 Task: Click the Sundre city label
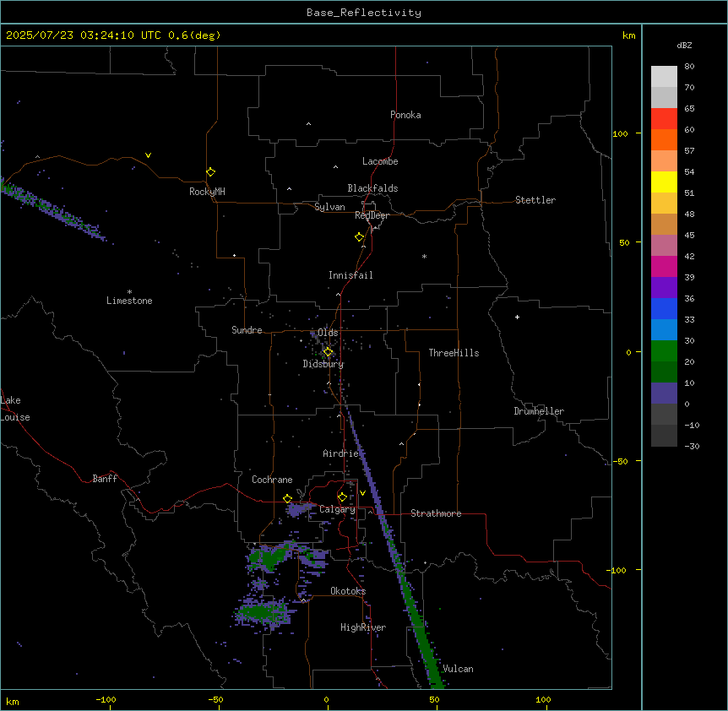247,330
